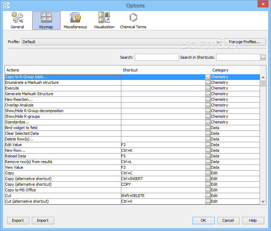Edit shortcut for Generate Markush Structure
The height and width of the screenshot is (231, 271).
(x=208, y=94)
